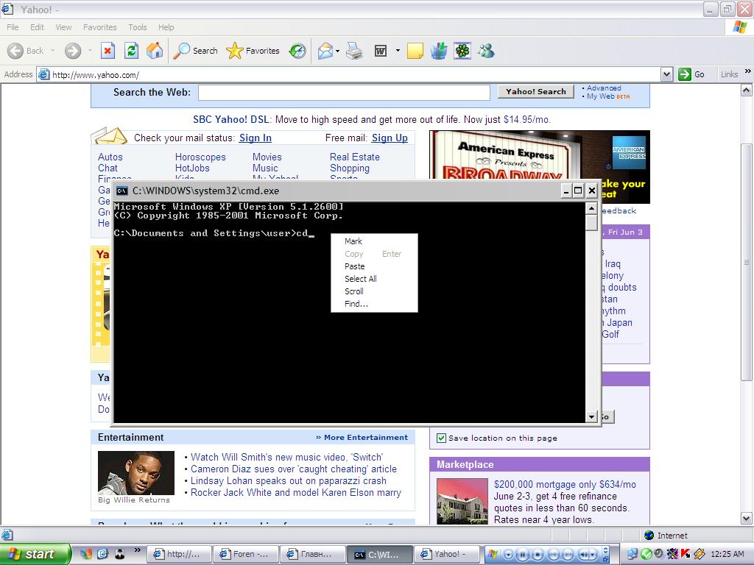This screenshot has height=565, width=754.
Task: Expand the quick launch overflow chevron
Action: tap(137, 550)
